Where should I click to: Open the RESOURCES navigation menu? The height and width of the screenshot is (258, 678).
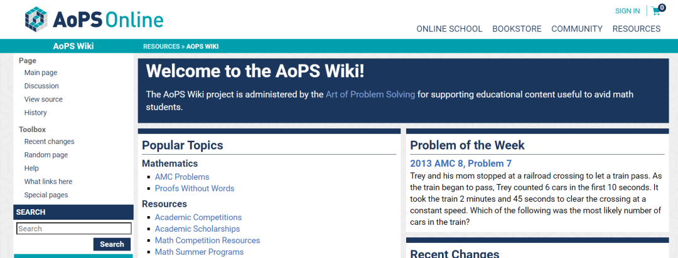636,29
